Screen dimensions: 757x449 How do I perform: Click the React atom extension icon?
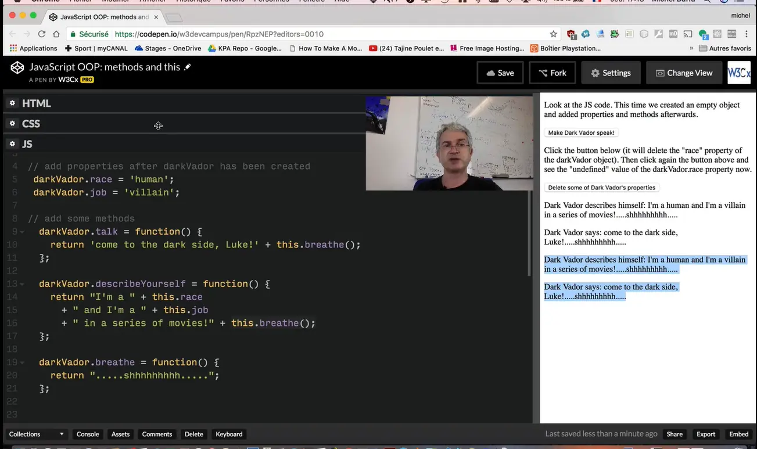point(717,34)
